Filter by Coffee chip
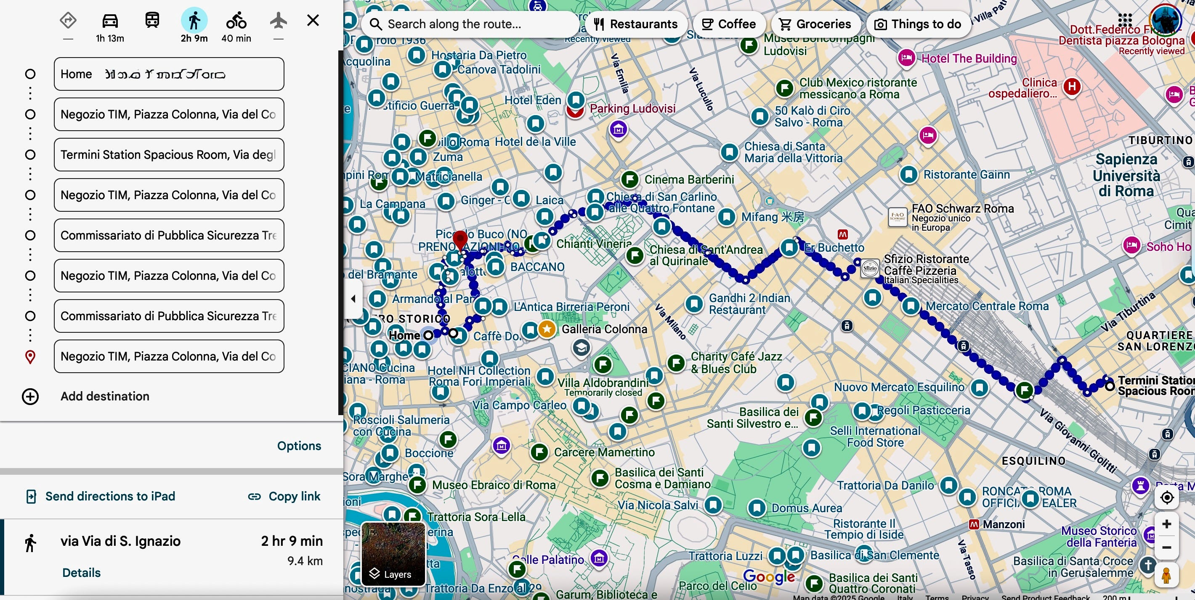This screenshot has height=600, width=1195. click(x=729, y=24)
